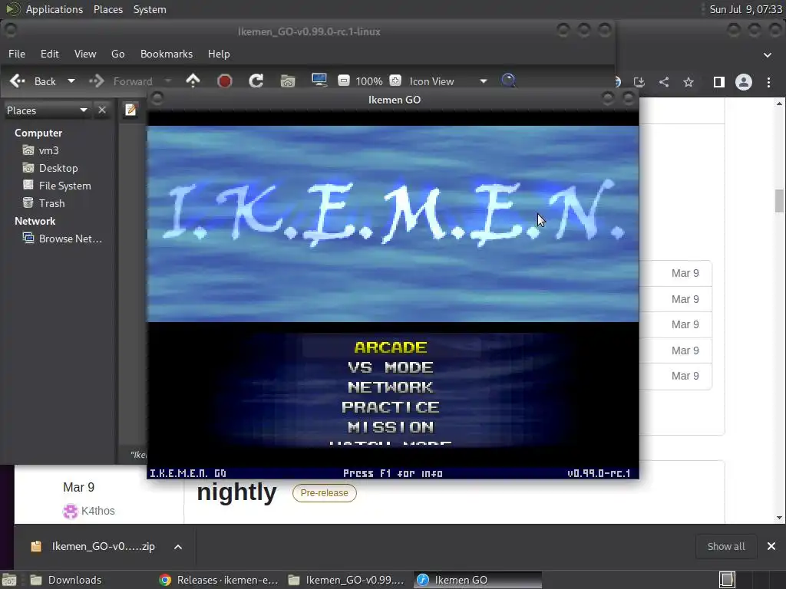Click the Chrome install/download page icon
Image resolution: width=786 pixels, height=589 pixels.
639,81
